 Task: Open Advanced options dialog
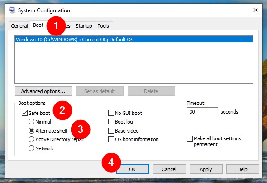coord(43,91)
